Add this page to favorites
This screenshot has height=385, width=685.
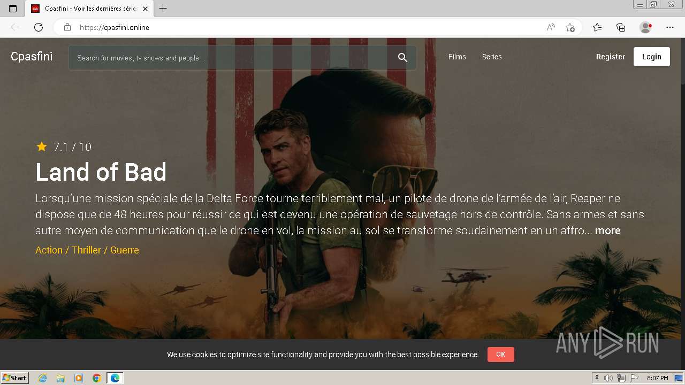click(570, 27)
